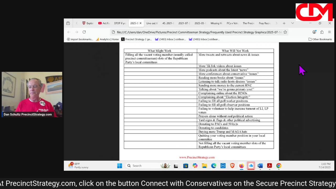Switch to the Explai tab
Viewport: 336px width, 189px height.
click(88, 23)
